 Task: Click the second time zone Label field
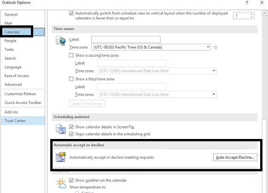[131, 63]
